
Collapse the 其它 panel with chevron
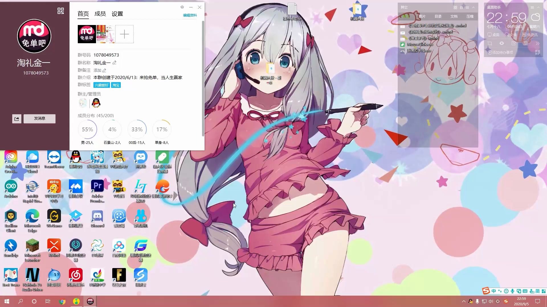tap(473, 7)
